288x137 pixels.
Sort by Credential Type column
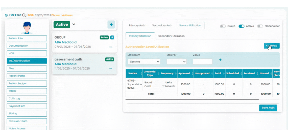pyautogui.click(x=158, y=74)
